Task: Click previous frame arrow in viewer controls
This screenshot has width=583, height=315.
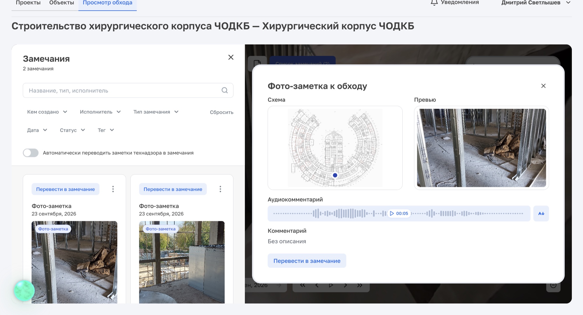Action: pos(317,285)
